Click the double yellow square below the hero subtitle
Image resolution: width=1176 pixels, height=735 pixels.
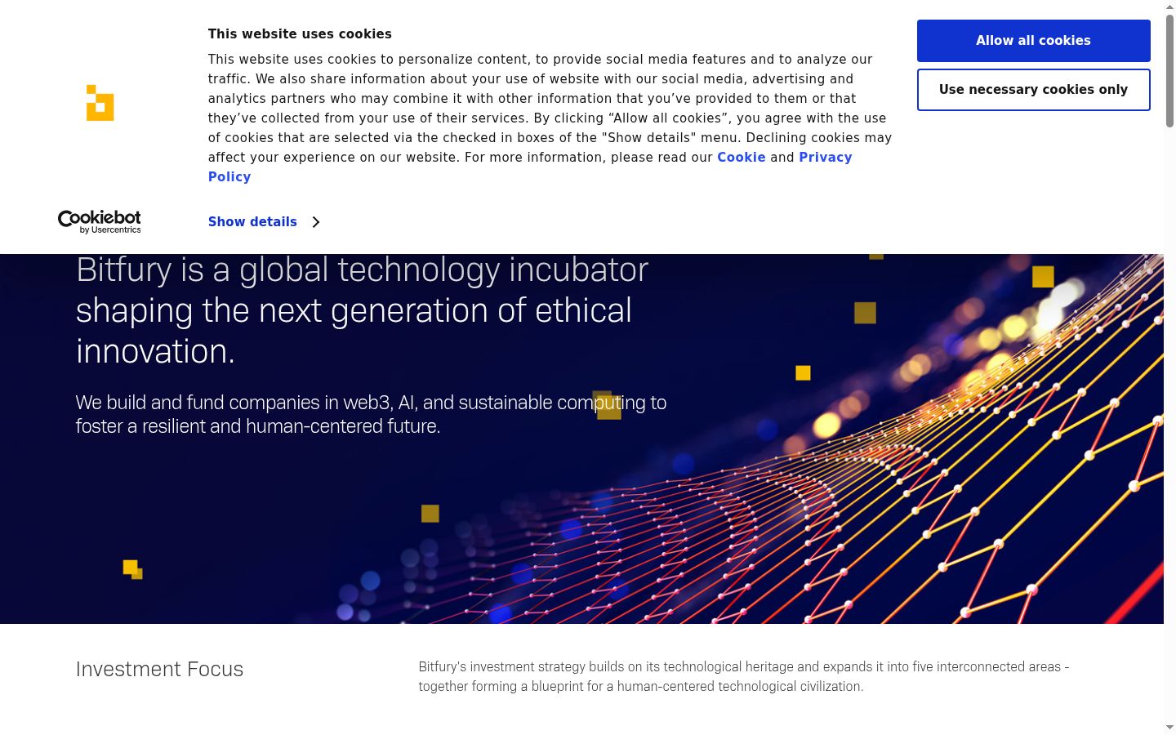(133, 569)
